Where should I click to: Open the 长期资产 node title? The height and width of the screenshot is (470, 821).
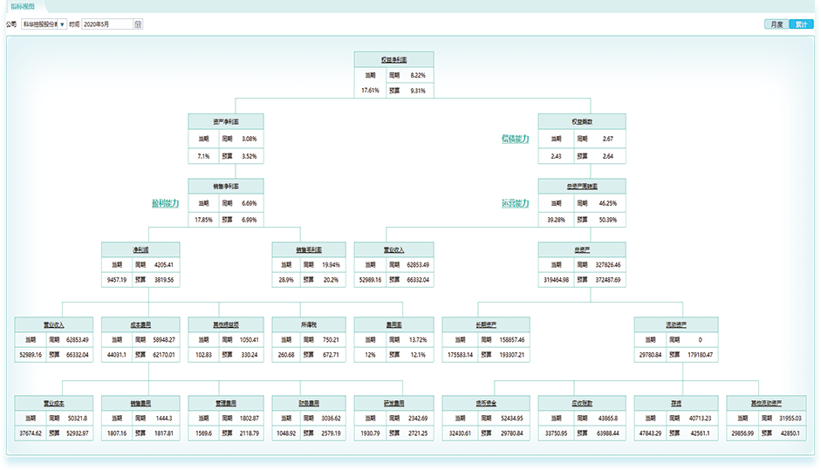click(485, 324)
